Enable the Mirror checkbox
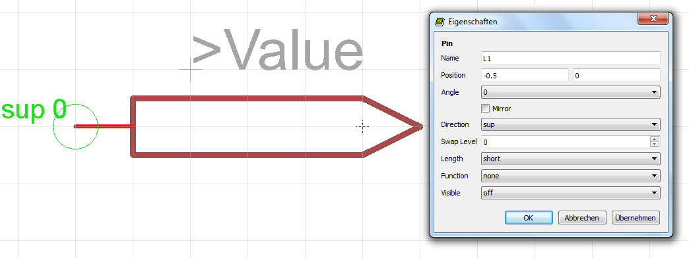The height and width of the screenshot is (258, 689). [x=486, y=108]
